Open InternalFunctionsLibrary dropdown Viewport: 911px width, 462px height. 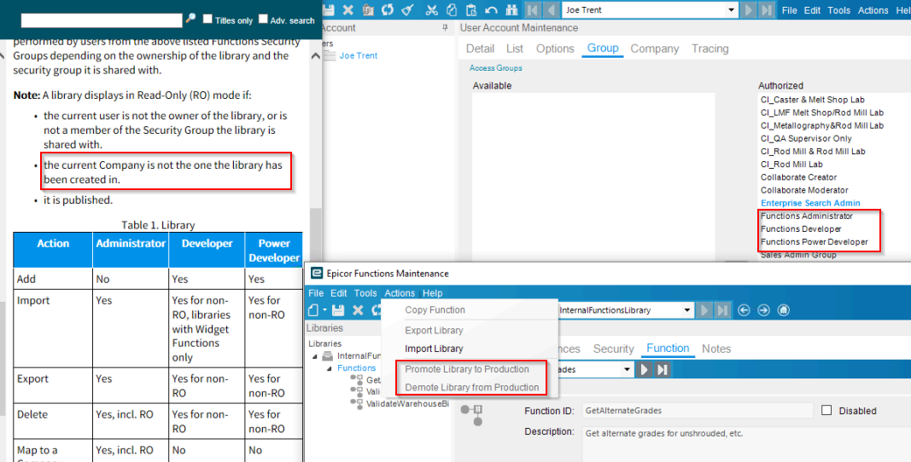pyautogui.click(x=686, y=310)
